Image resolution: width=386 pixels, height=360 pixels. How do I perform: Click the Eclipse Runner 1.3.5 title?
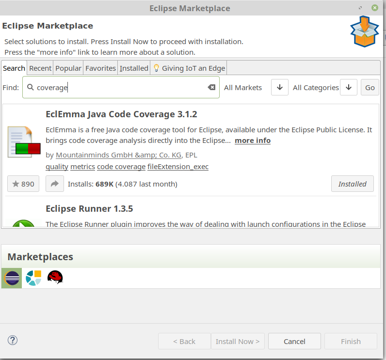pyautogui.click(x=89, y=209)
